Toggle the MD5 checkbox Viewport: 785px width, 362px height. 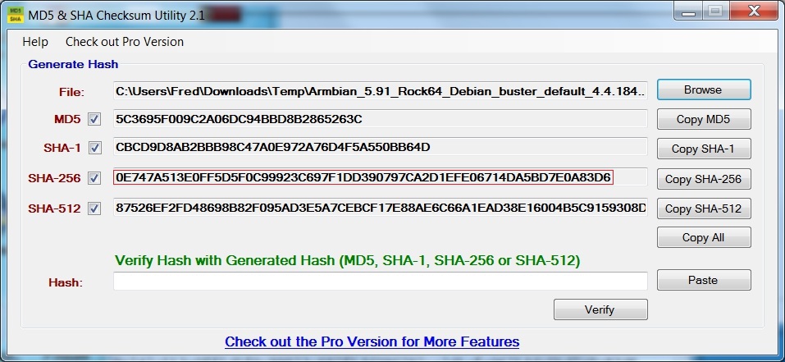tap(94, 120)
